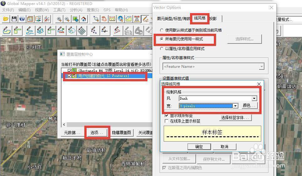Click the Options button in control center
Viewport: 302px width, 176px height.
97,133
